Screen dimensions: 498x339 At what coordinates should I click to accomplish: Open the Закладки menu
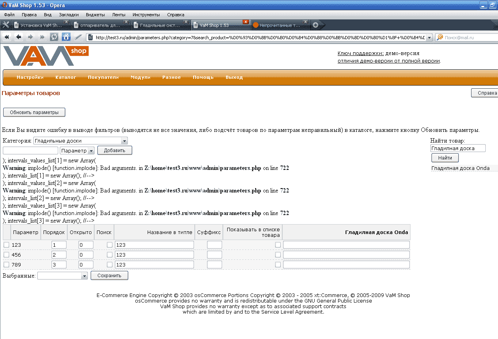69,15
